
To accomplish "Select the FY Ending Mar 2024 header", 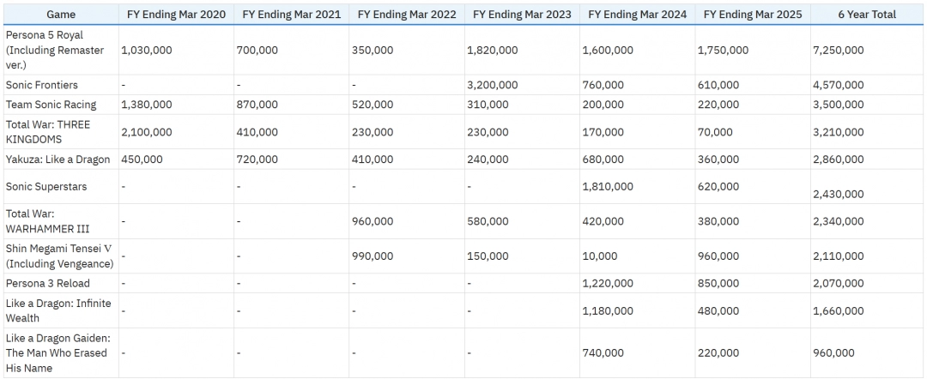I will tap(637, 15).
